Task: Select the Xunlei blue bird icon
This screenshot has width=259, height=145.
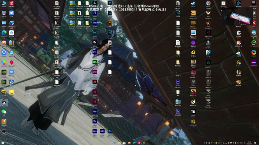Action: point(12,13)
